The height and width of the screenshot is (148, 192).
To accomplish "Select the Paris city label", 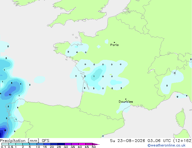I will click(x=114, y=45).
